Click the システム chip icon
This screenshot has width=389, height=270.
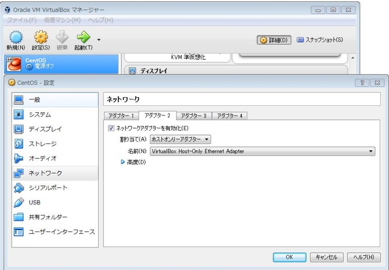click(18, 115)
